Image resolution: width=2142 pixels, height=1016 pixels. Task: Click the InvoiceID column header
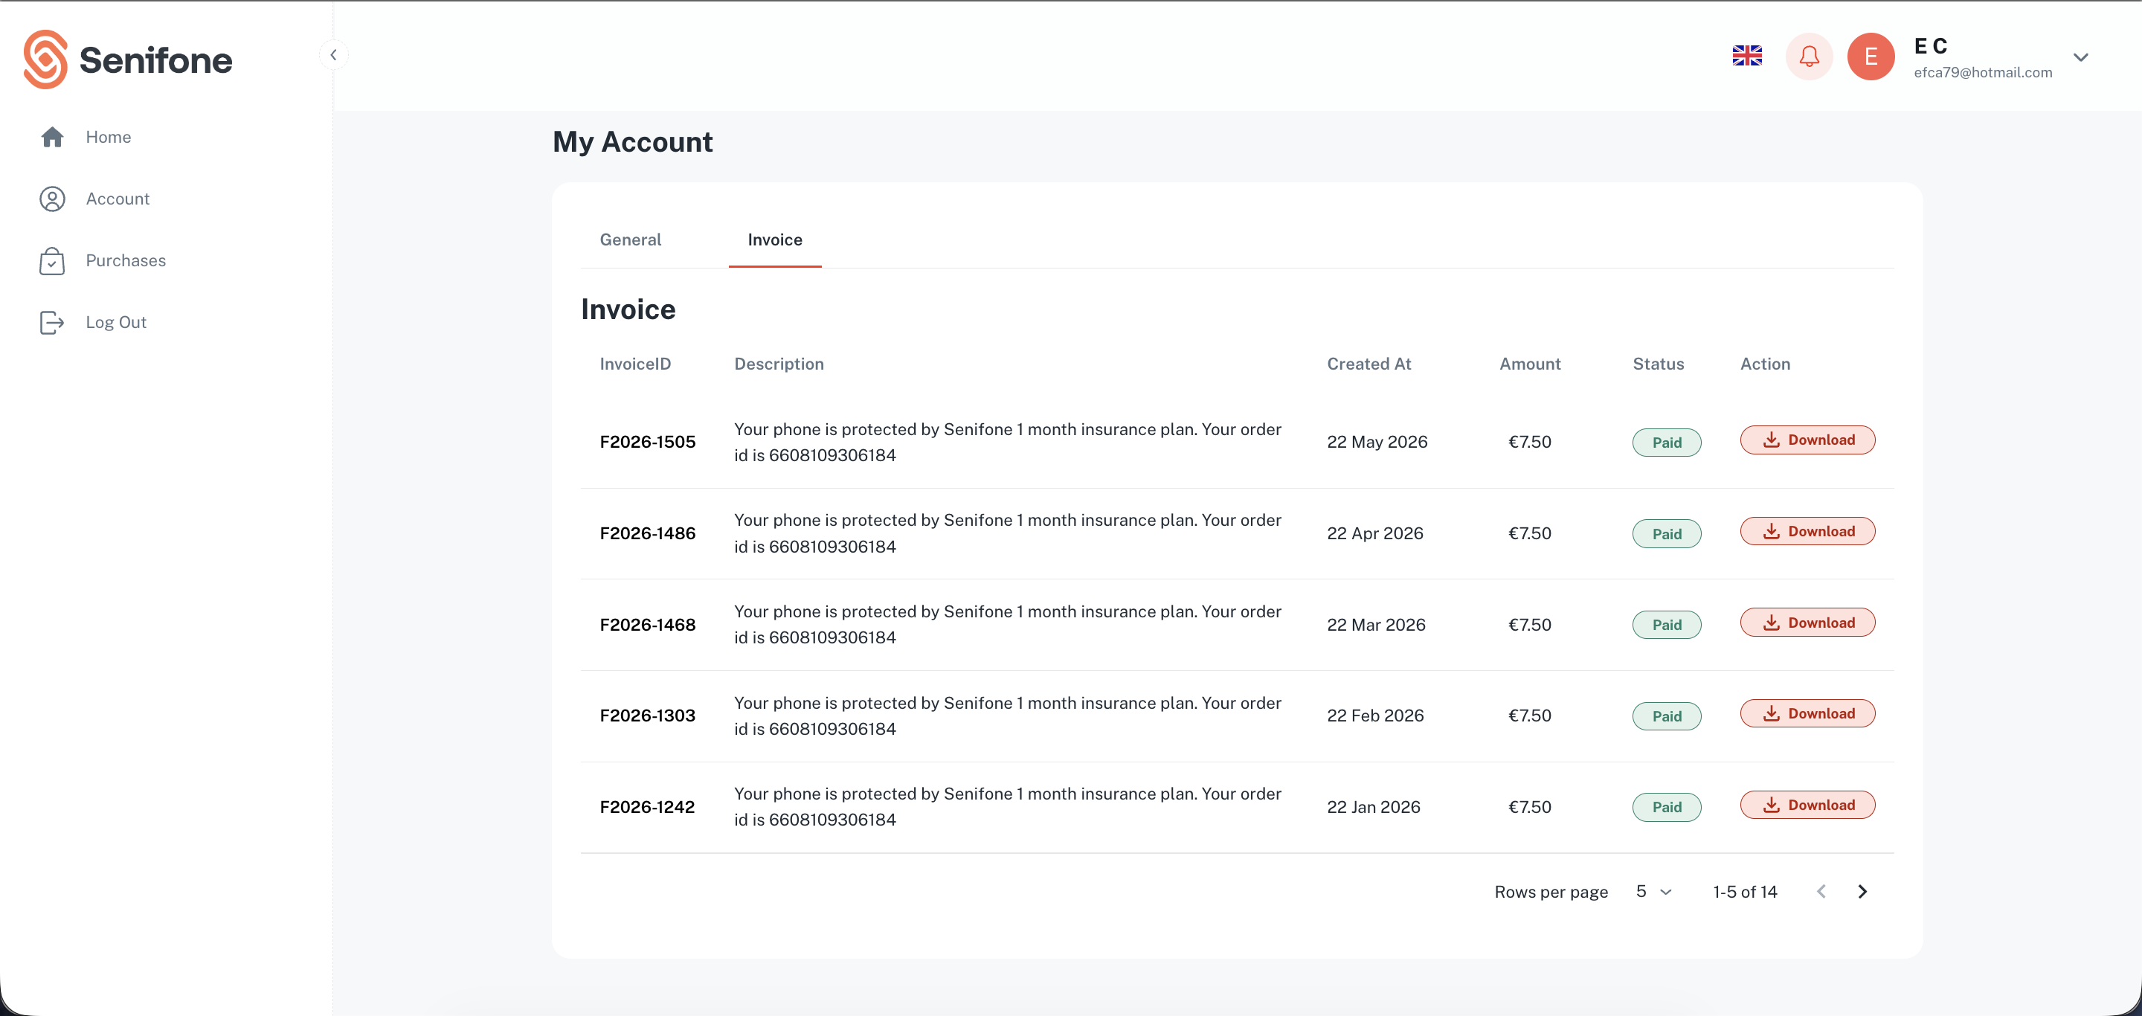(x=635, y=363)
